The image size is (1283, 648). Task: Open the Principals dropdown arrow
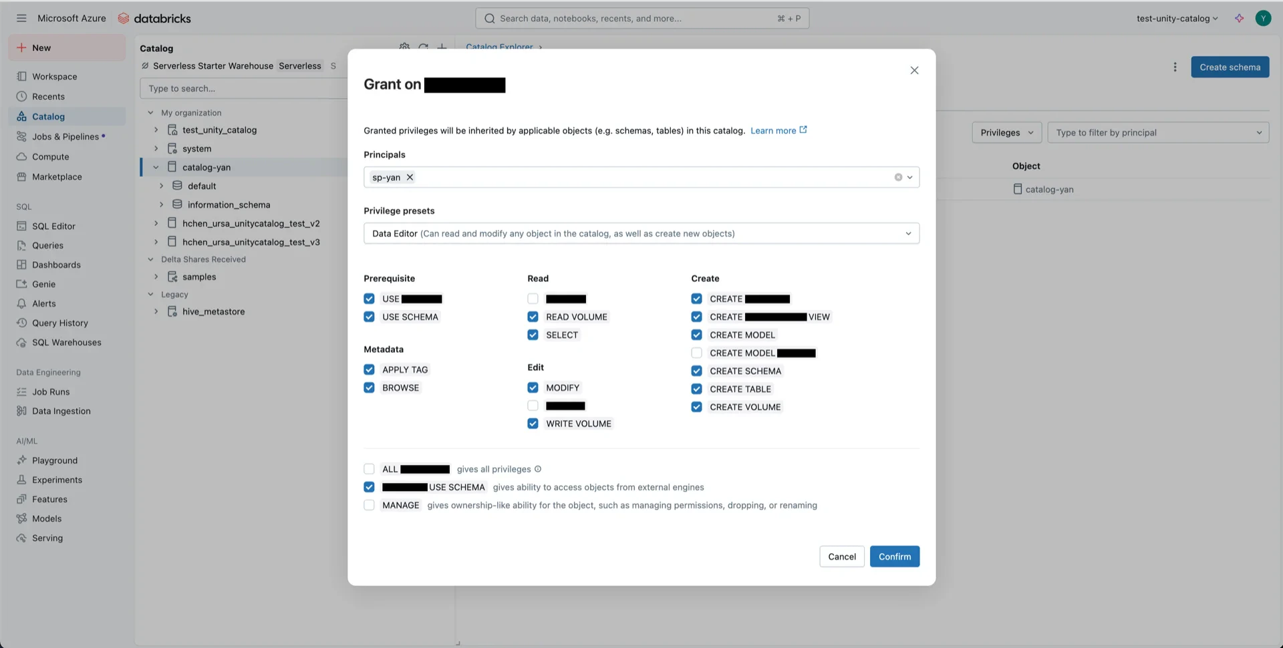pyautogui.click(x=909, y=177)
